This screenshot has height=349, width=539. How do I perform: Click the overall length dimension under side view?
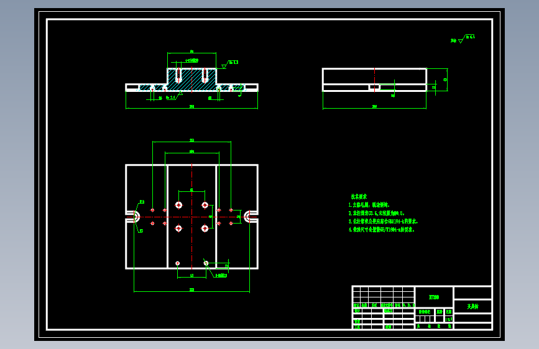[374, 106]
